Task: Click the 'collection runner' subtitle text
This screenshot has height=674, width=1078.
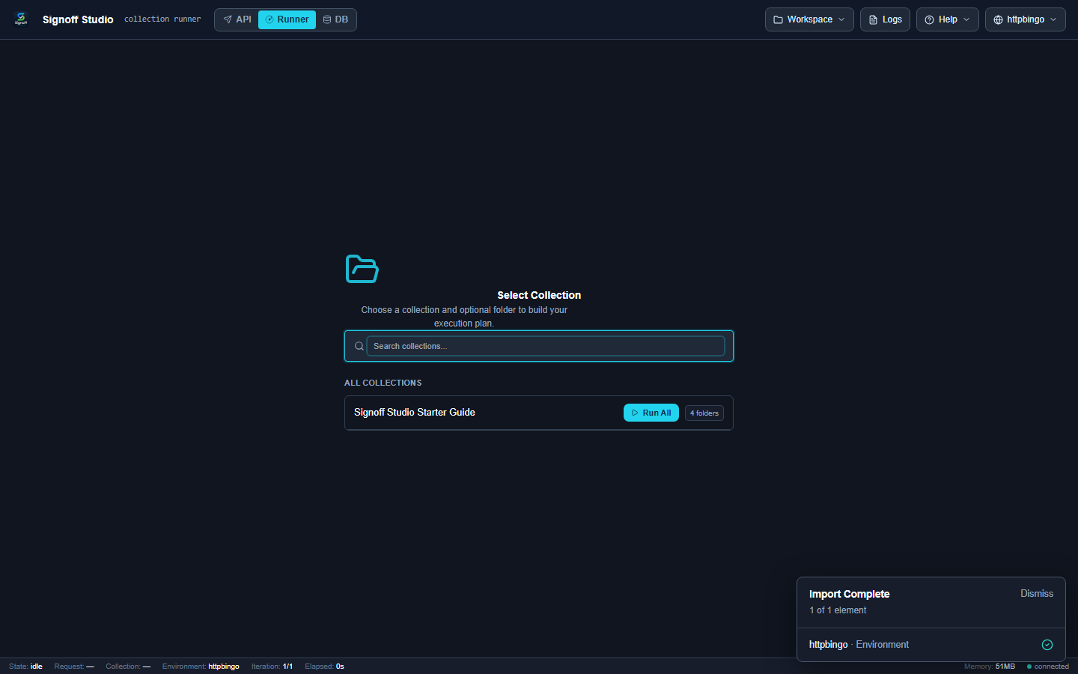Action: [162, 19]
